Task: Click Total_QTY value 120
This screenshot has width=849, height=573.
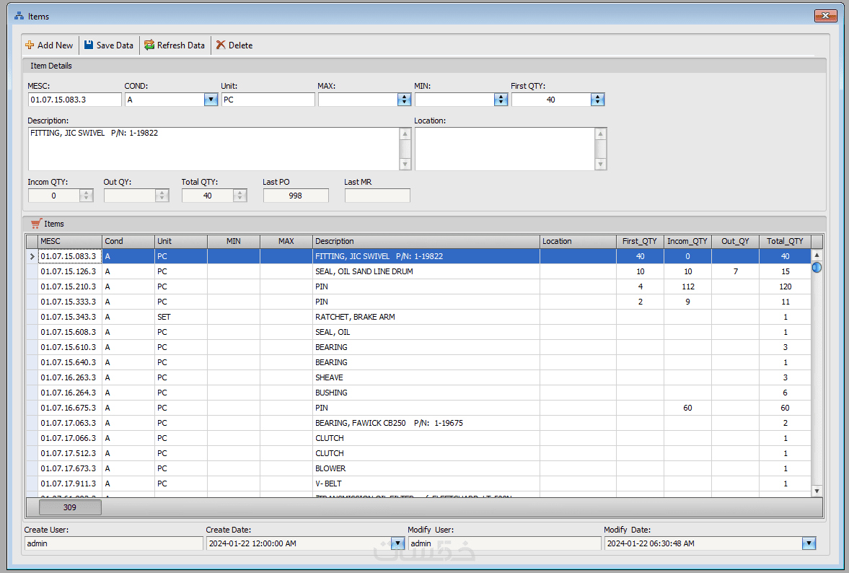Action: tap(785, 286)
